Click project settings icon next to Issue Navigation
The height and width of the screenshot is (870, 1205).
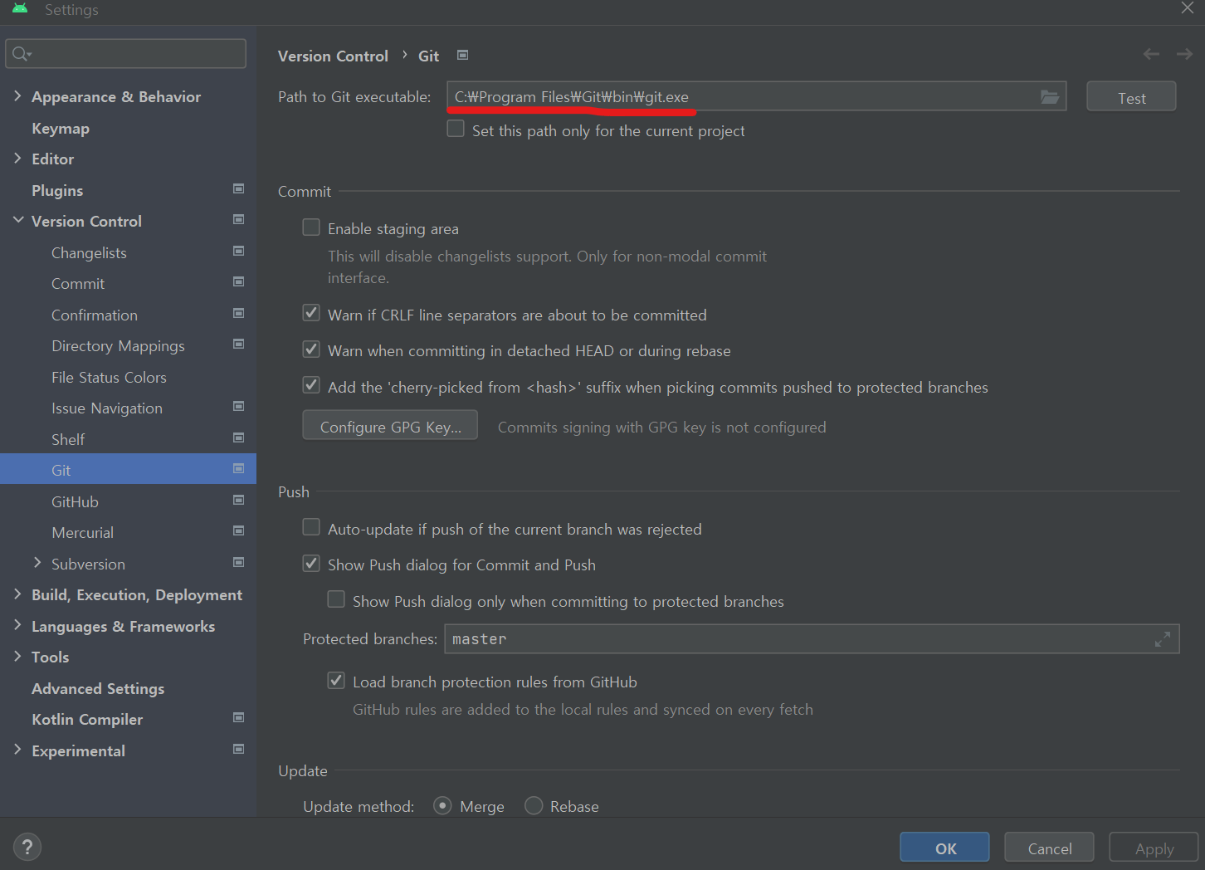click(x=239, y=406)
